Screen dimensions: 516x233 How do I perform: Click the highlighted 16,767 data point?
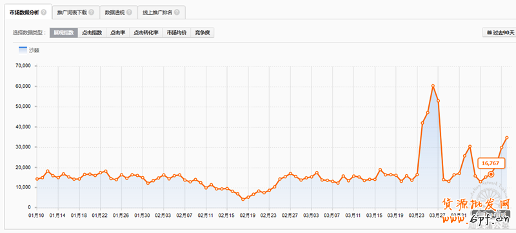[x=491, y=174]
